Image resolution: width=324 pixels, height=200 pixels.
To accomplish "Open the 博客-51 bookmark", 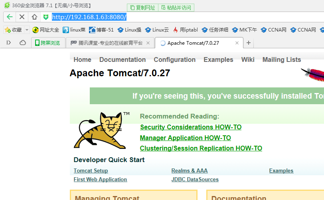I will click(x=101, y=30).
